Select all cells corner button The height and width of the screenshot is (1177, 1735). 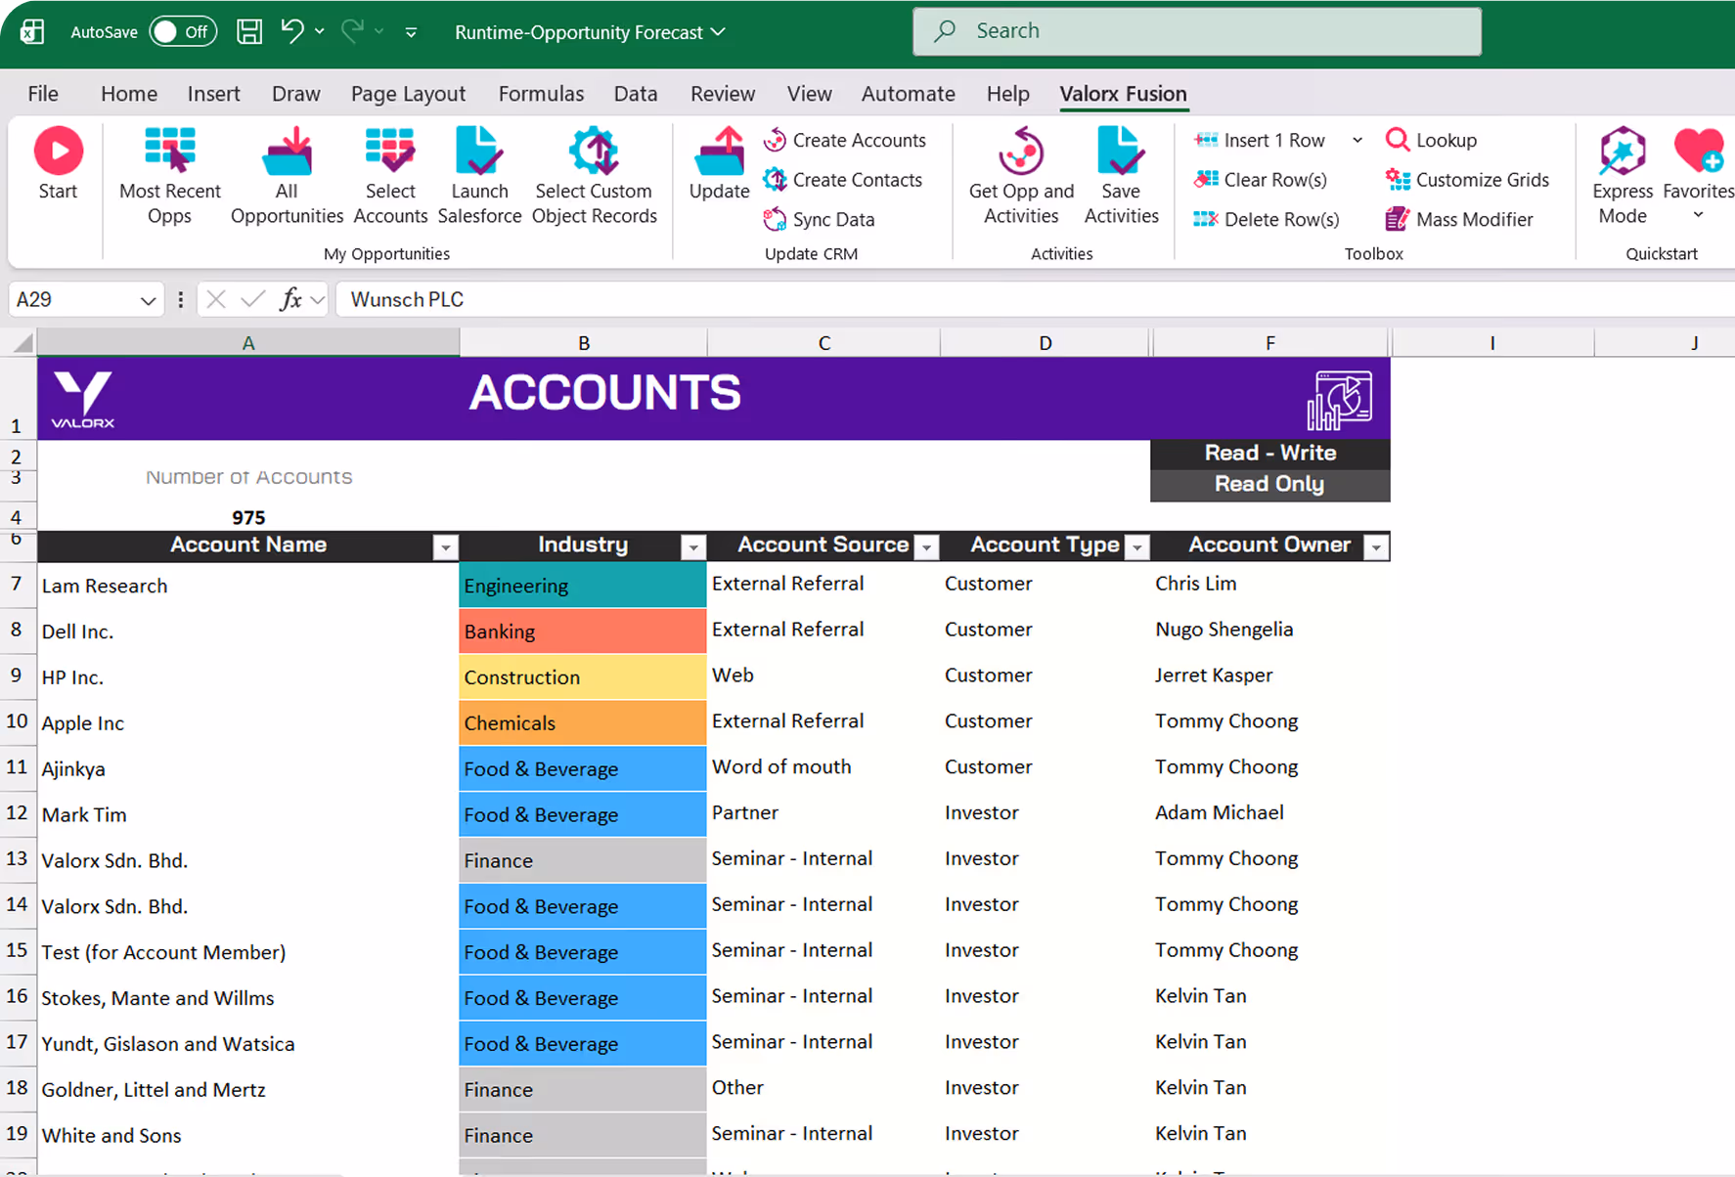tap(22, 342)
